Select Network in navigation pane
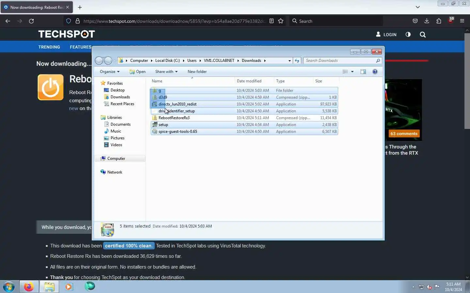 click(x=111, y=172)
